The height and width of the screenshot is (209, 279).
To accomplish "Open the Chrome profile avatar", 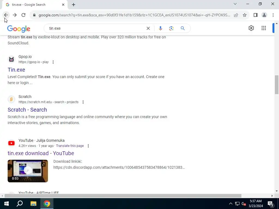I will point(264,15).
